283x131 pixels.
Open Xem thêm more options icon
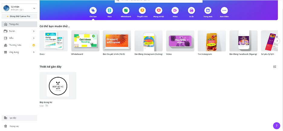click(224, 11)
